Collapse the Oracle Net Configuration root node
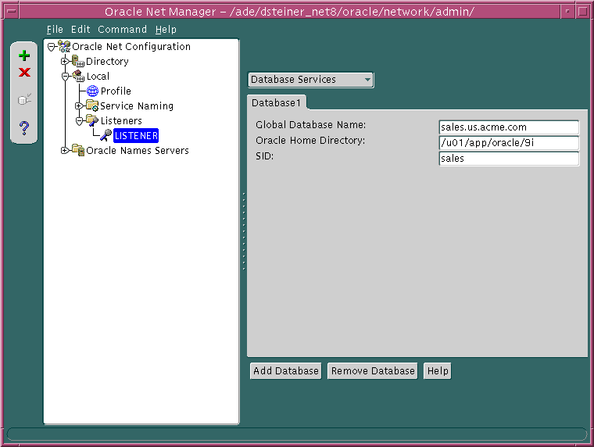 [x=51, y=47]
